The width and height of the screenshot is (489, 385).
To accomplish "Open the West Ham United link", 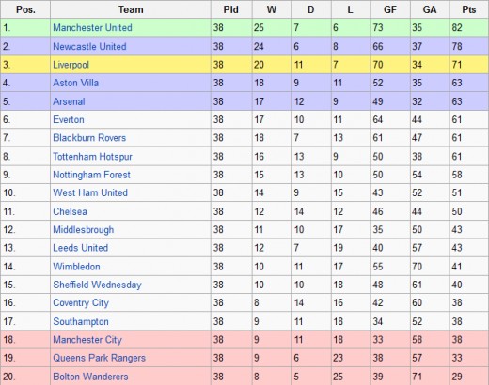I will (90, 192).
